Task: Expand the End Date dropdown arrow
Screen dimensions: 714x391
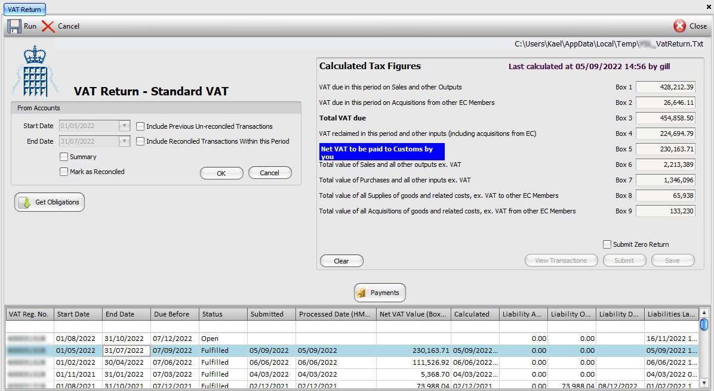Action: point(124,141)
